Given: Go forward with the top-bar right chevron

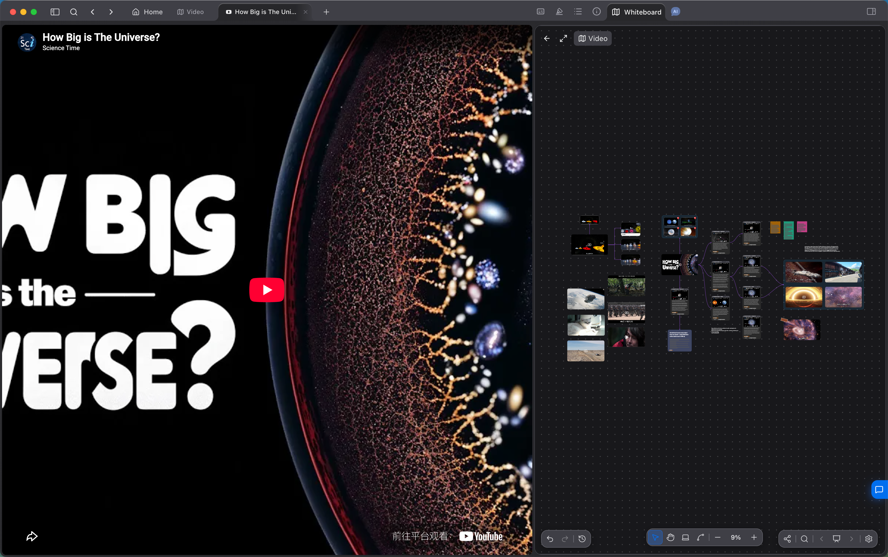Looking at the screenshot, I should [111, 12].
